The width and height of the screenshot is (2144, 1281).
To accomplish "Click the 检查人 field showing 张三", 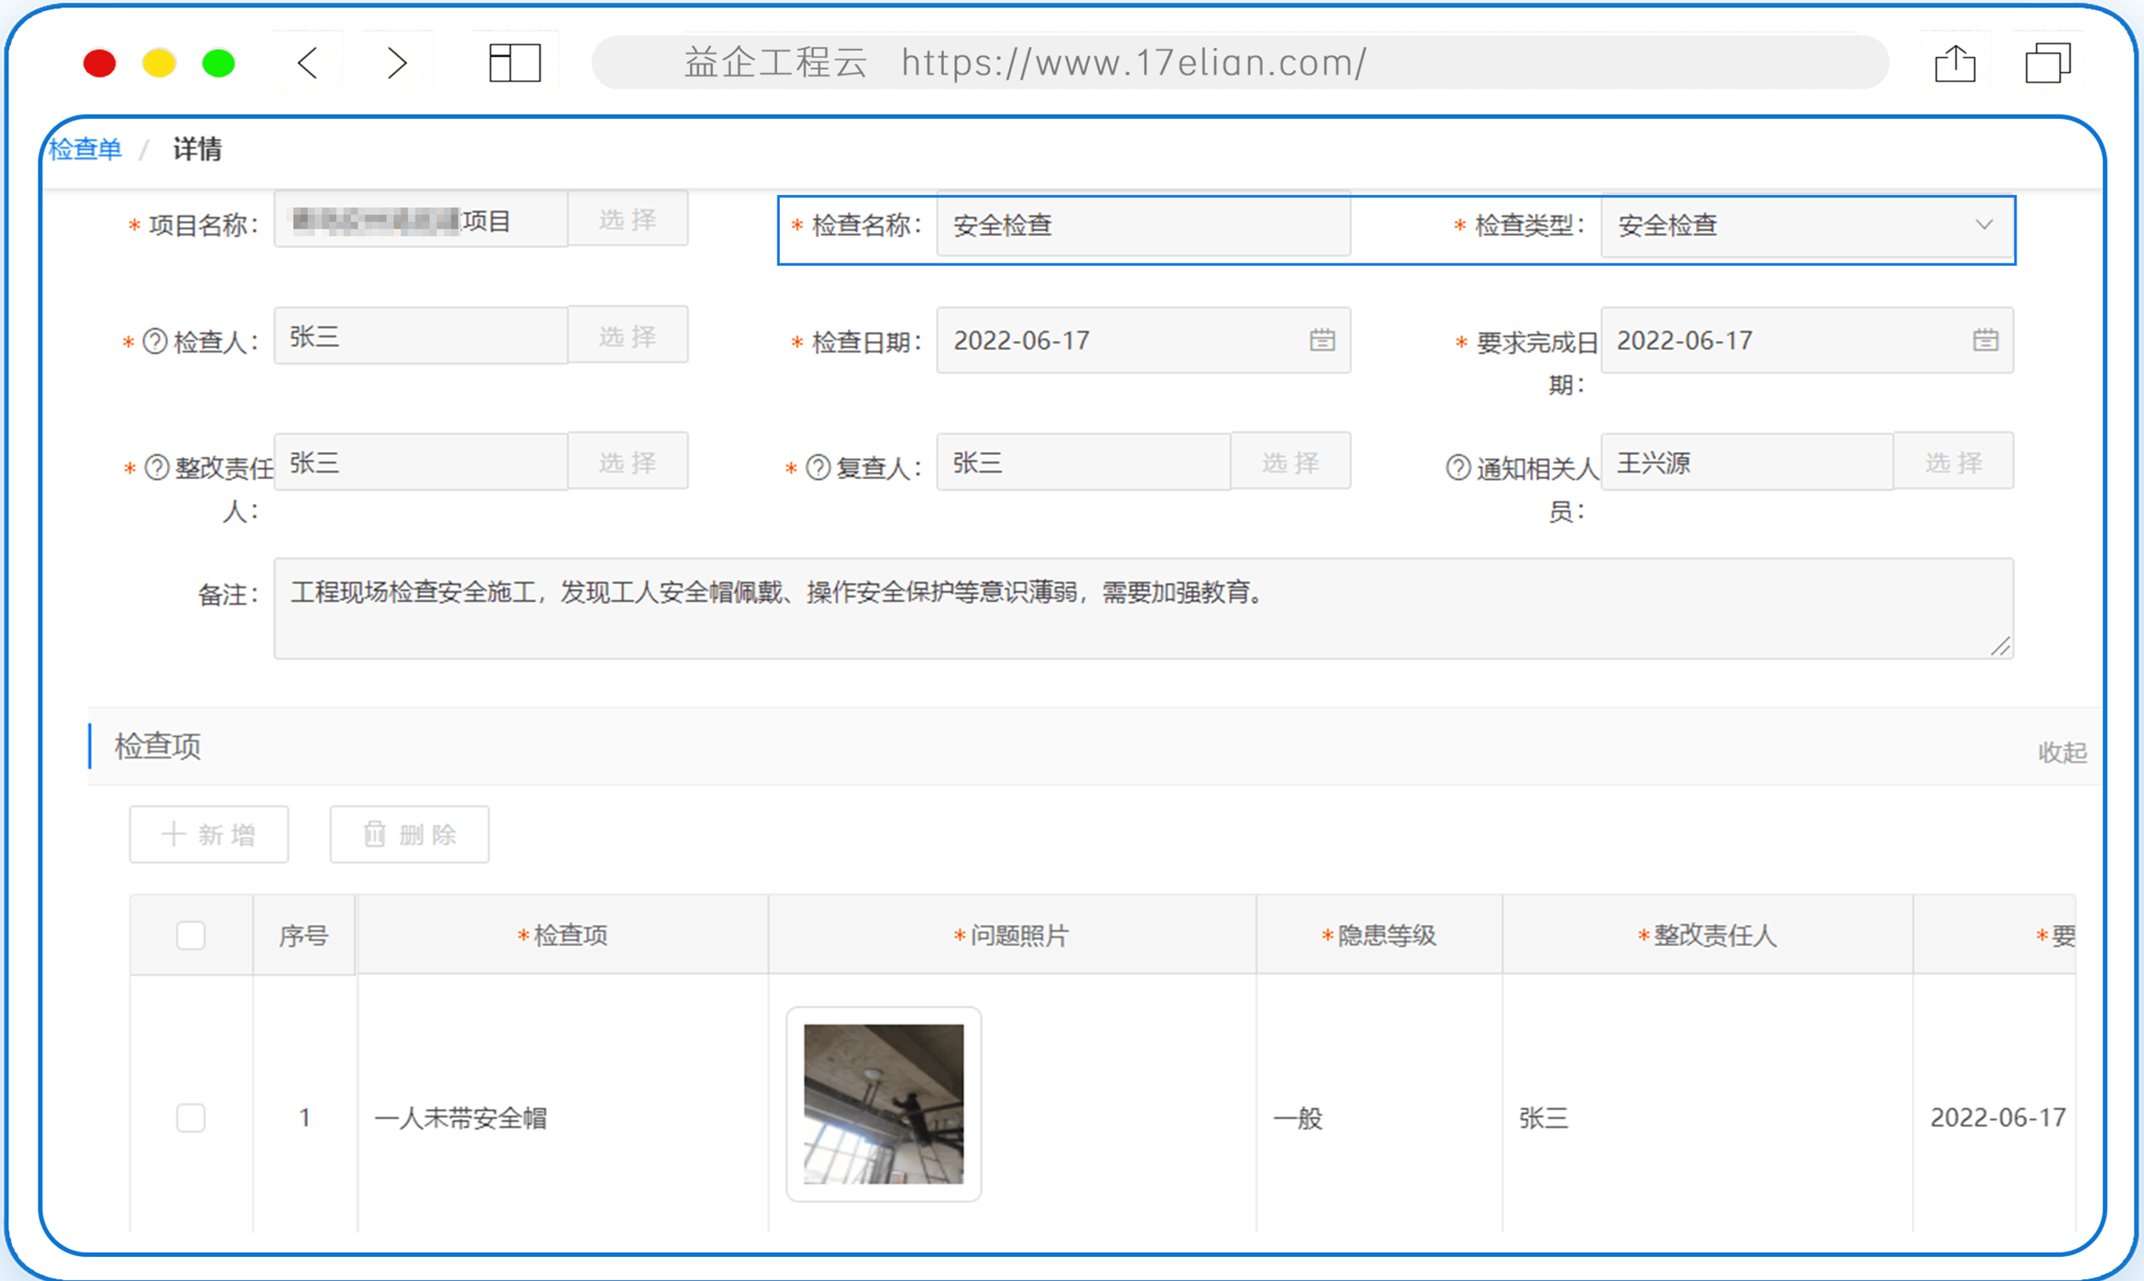I will [x=421, y=335].
